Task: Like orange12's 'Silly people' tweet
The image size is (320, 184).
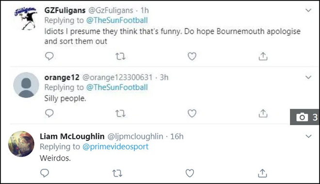Action: coord(192,113)
